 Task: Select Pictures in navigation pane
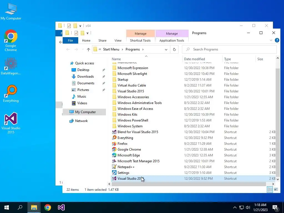point(83,90)
